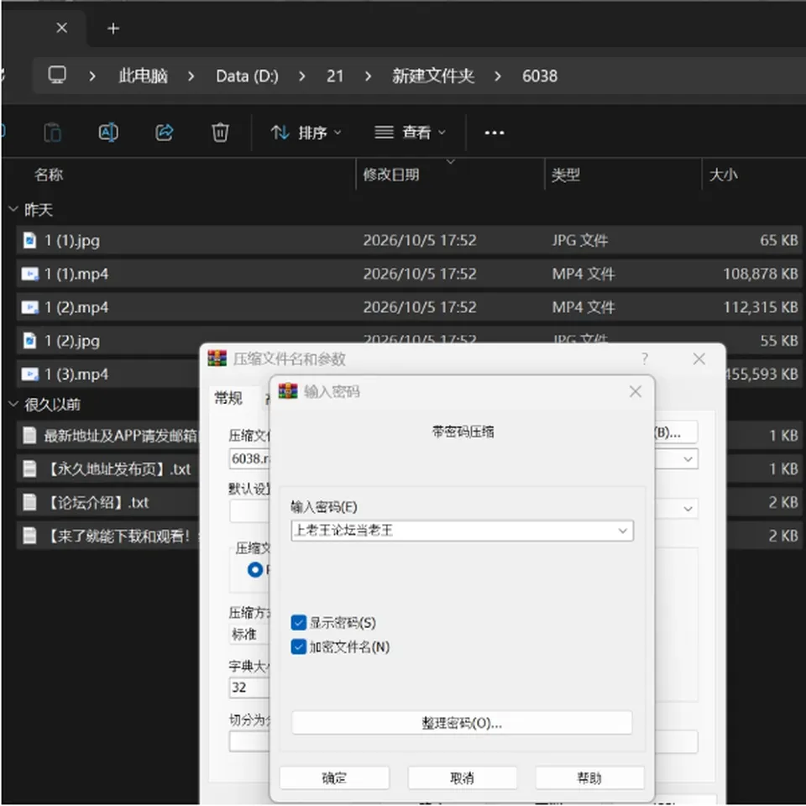Click the 整理密码(O)... button
The height and width of the screenshot is (806, 806).
click(x=462, y=723)
